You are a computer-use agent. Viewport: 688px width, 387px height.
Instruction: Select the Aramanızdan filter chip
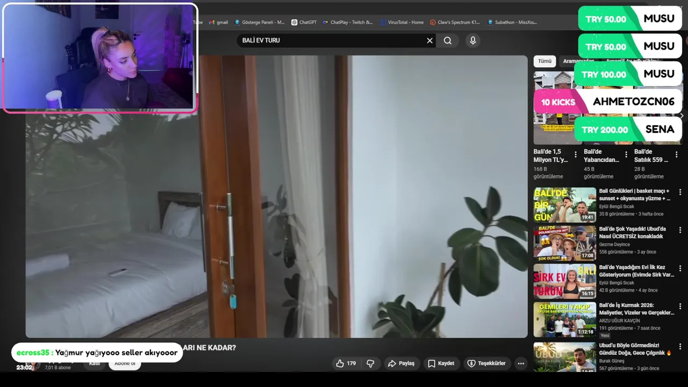point(578,61)
